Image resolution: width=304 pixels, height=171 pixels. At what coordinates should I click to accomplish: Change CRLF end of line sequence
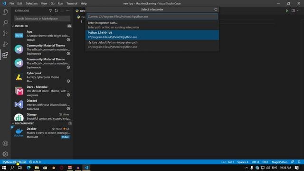point(265,162)
